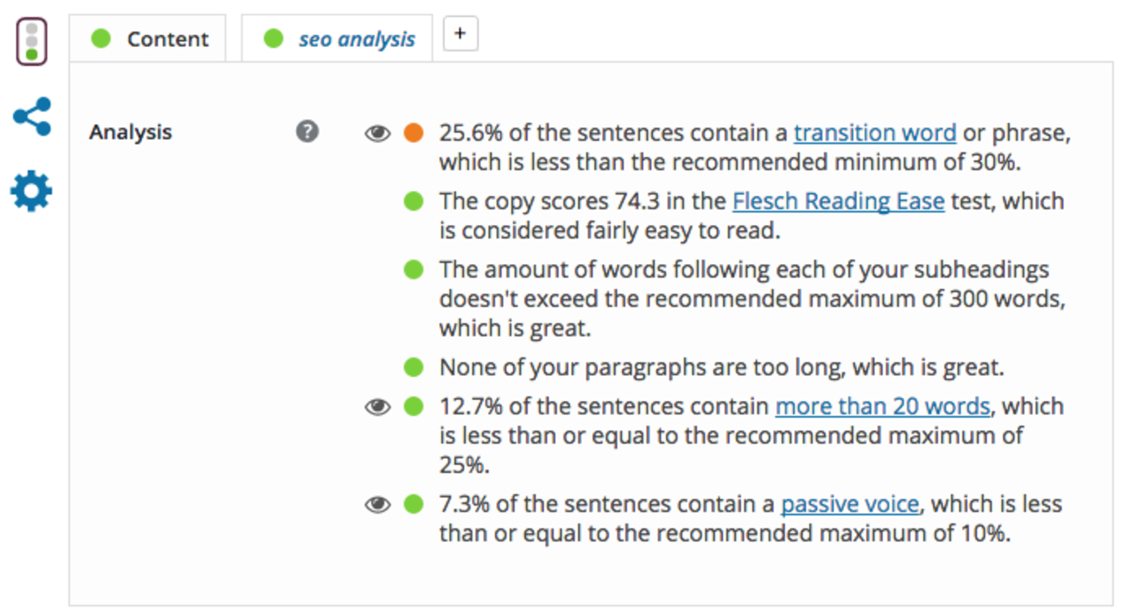Click the Analysis section label
The width and height of the screenshot is (1122, 613).
coord(130,132)
